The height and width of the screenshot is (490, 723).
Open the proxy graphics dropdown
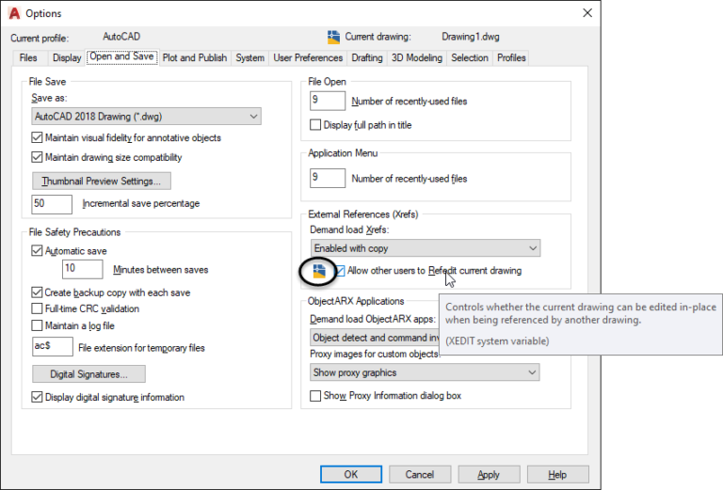click(x=425, y=372)
